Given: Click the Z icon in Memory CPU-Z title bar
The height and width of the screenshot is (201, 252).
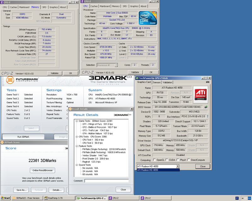Looking at the screenshot, I should pos(2,3).
